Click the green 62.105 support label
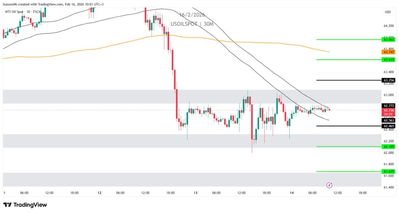This screenshot has height=213, width=399. [x=389, y=147]
